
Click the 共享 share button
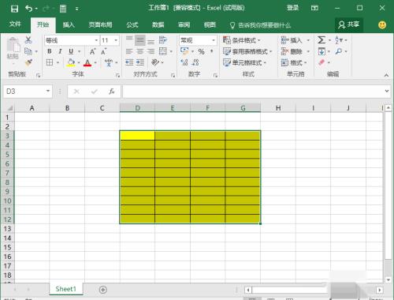tap(349, 24)
